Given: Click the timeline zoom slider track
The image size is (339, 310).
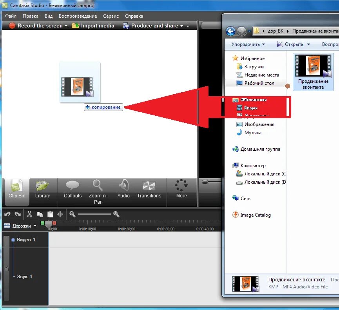Looking at the screenshot, I should pyautogui.click(x=94, y=214).
